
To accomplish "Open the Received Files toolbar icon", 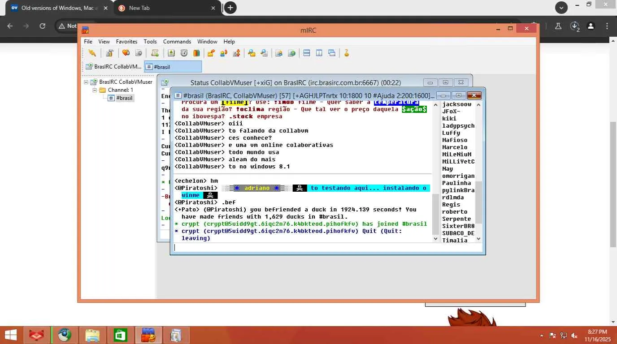I will pos(252,53).
